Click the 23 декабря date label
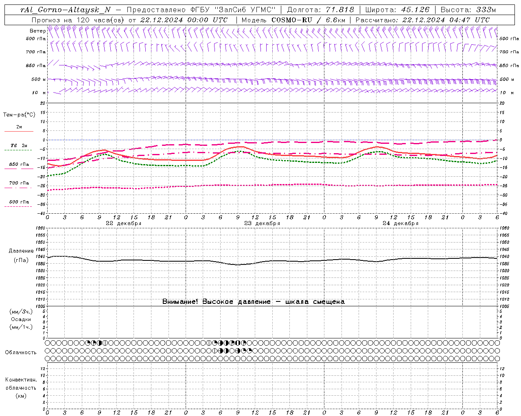This screenshot has height=416, width=521. point(262,223)
